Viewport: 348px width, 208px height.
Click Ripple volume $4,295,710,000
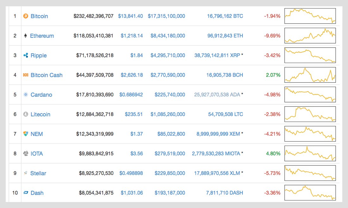tap(168, 55)
